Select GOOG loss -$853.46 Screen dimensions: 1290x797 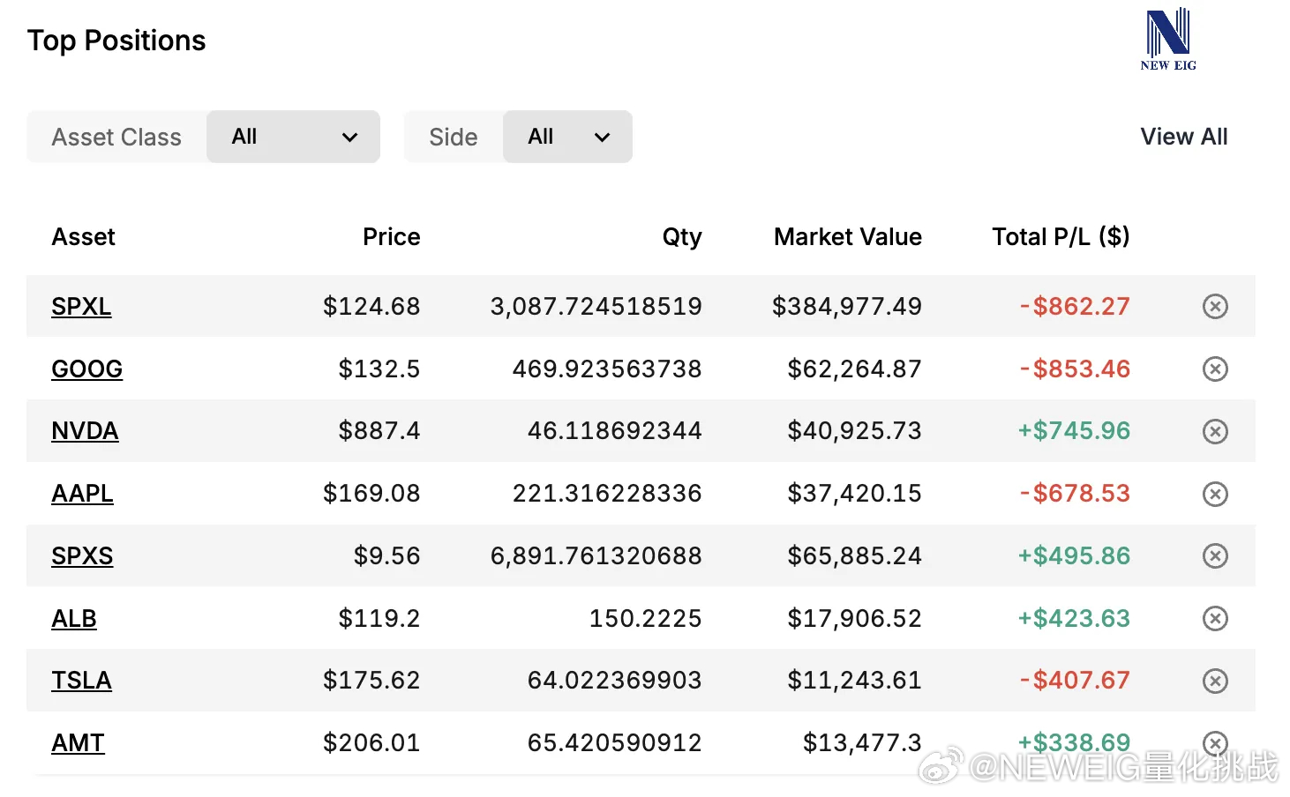pos(1075,369)
